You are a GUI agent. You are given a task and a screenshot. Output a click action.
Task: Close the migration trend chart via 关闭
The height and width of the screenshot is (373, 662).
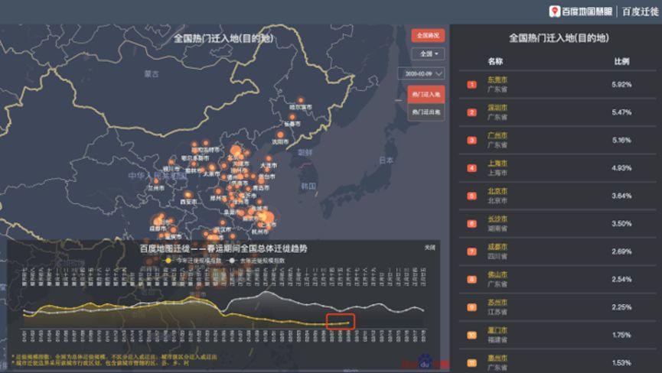430,248
